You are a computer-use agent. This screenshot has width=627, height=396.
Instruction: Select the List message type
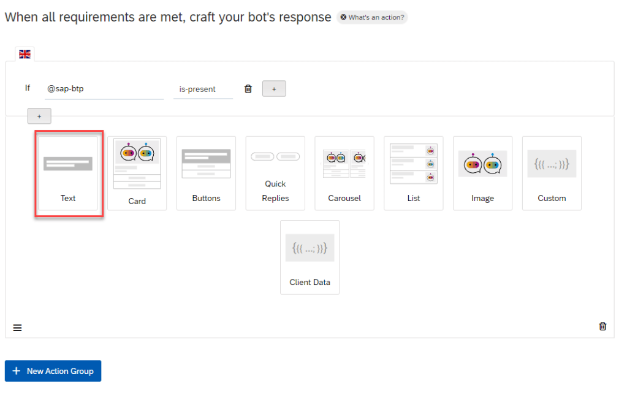click(x=414, y=173)
